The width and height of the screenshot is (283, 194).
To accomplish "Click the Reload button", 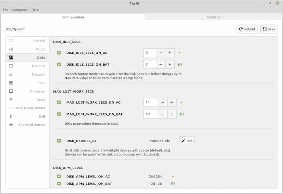I will point(247,29).
